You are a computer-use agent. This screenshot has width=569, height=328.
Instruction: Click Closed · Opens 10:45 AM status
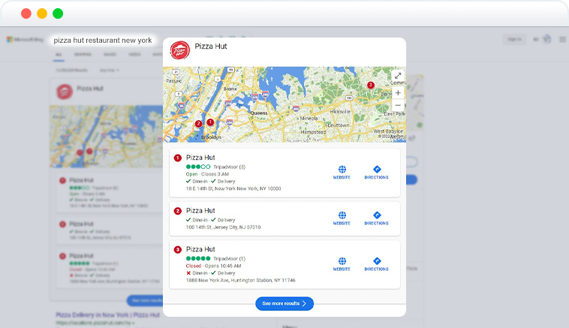coord(213,266)
